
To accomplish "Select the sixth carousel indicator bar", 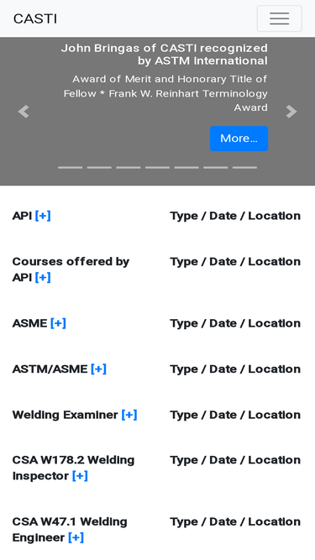I will click(216, 167).
